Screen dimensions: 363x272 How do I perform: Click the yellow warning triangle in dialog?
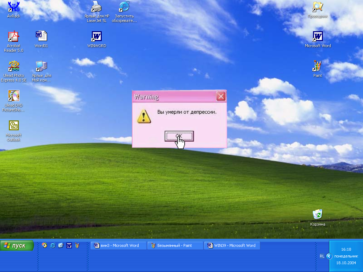click(x=144, y=116)
